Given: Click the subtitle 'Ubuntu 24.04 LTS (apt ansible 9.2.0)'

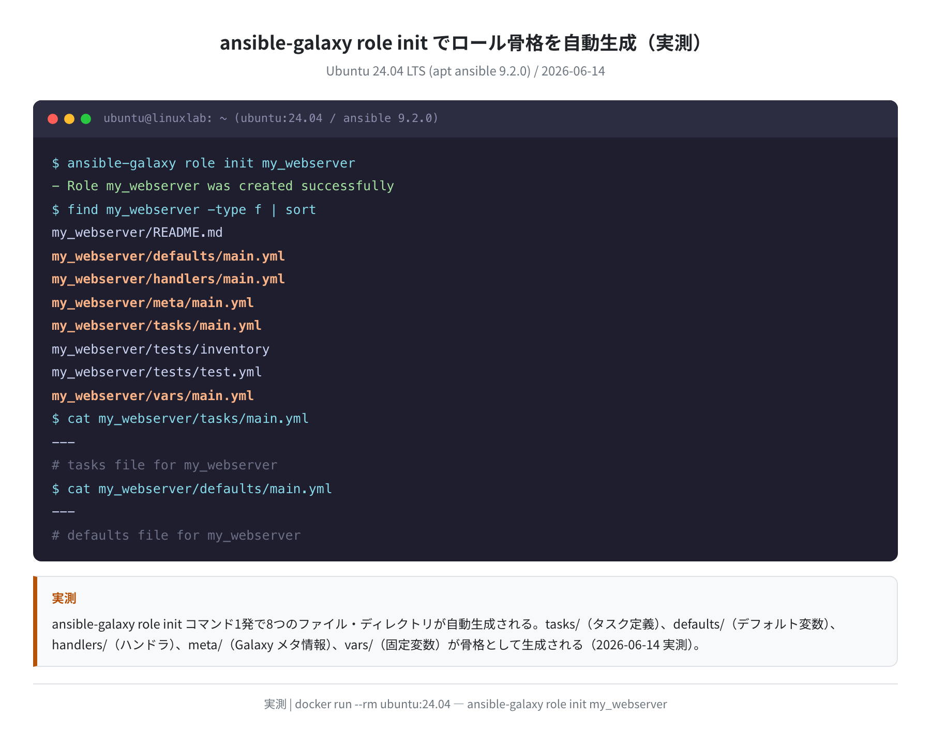Looking at the screenshot, I should pyautogui.click(x=428, y=71).
